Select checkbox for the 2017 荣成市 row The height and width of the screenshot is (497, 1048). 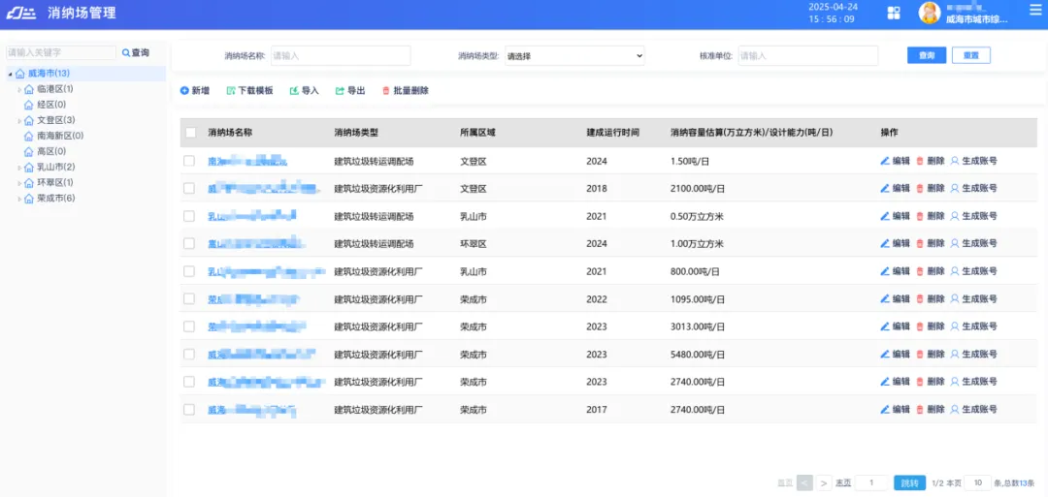point(189,410)
